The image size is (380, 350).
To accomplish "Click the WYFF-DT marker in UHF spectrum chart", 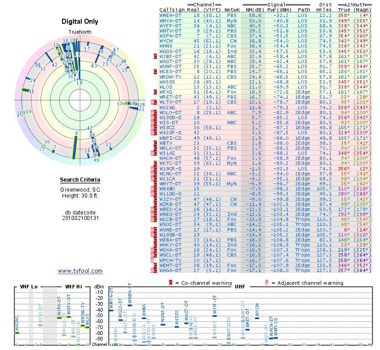I will click(215, 316).
